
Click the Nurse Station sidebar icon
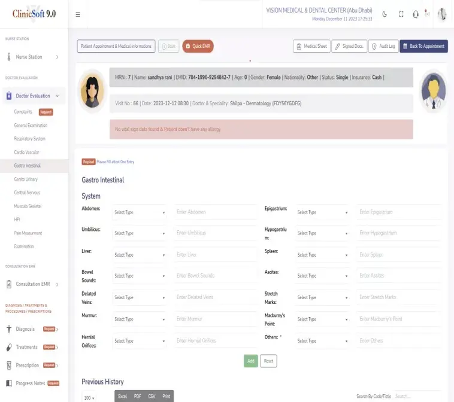pos(9,57)
